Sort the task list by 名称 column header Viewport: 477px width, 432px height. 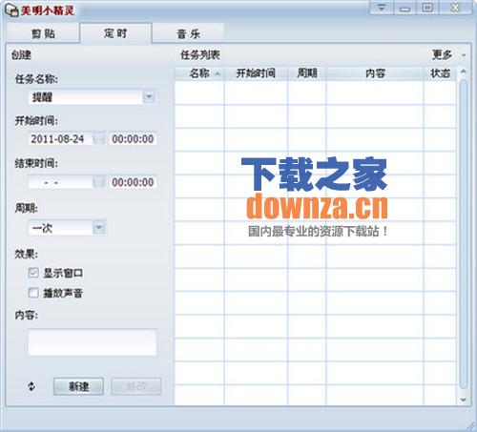click(x=199, y=73)
